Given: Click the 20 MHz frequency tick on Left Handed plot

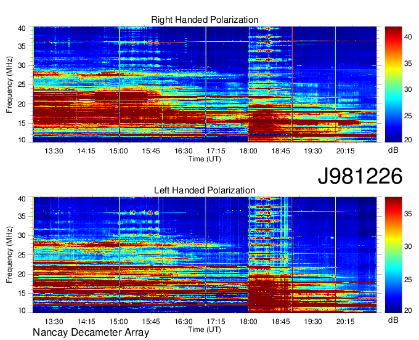Looking at the screenshot, I should [22, 274].
